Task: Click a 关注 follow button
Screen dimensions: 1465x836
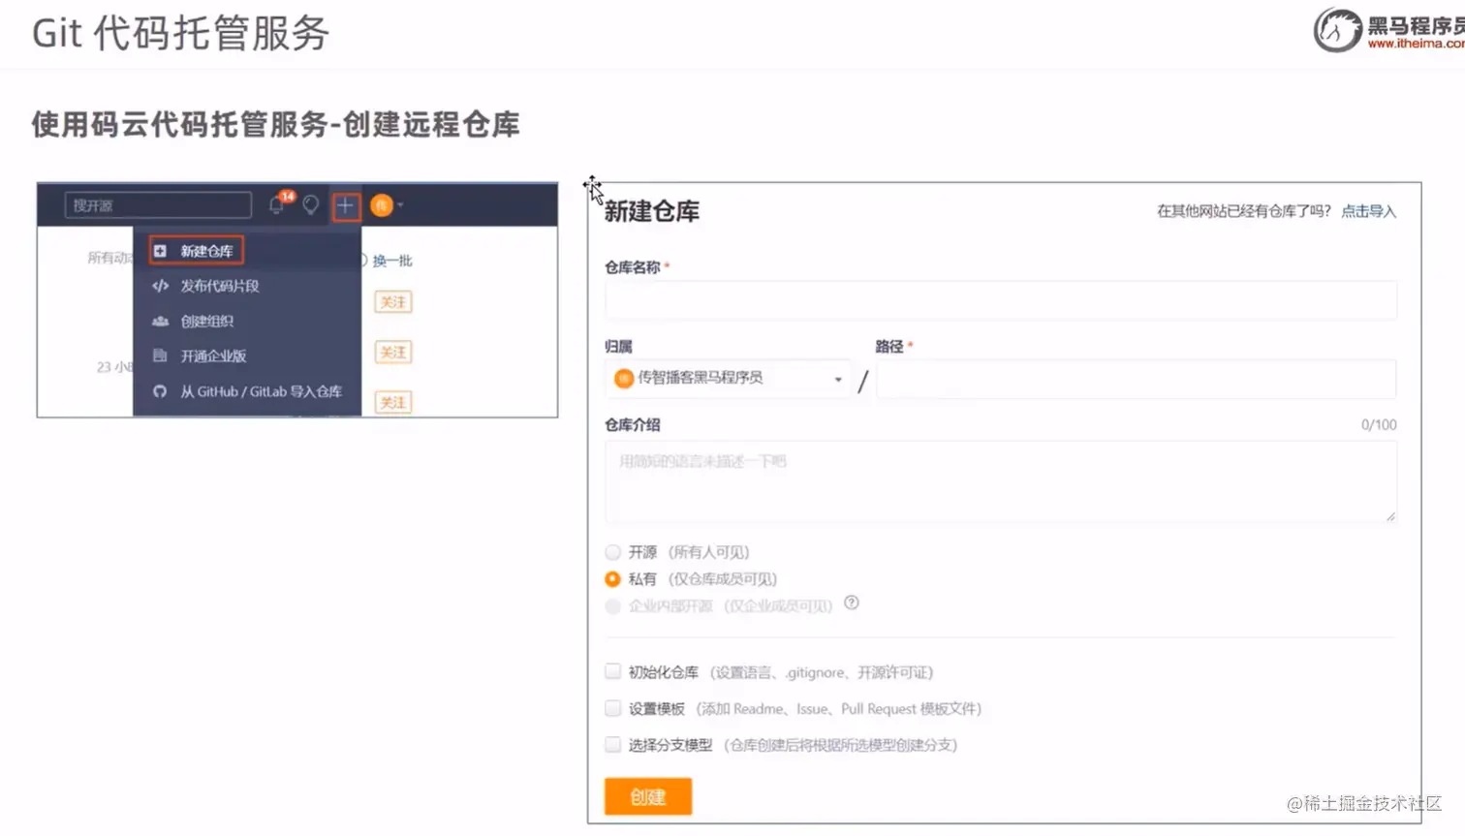Action: click(x=392, y=301)
